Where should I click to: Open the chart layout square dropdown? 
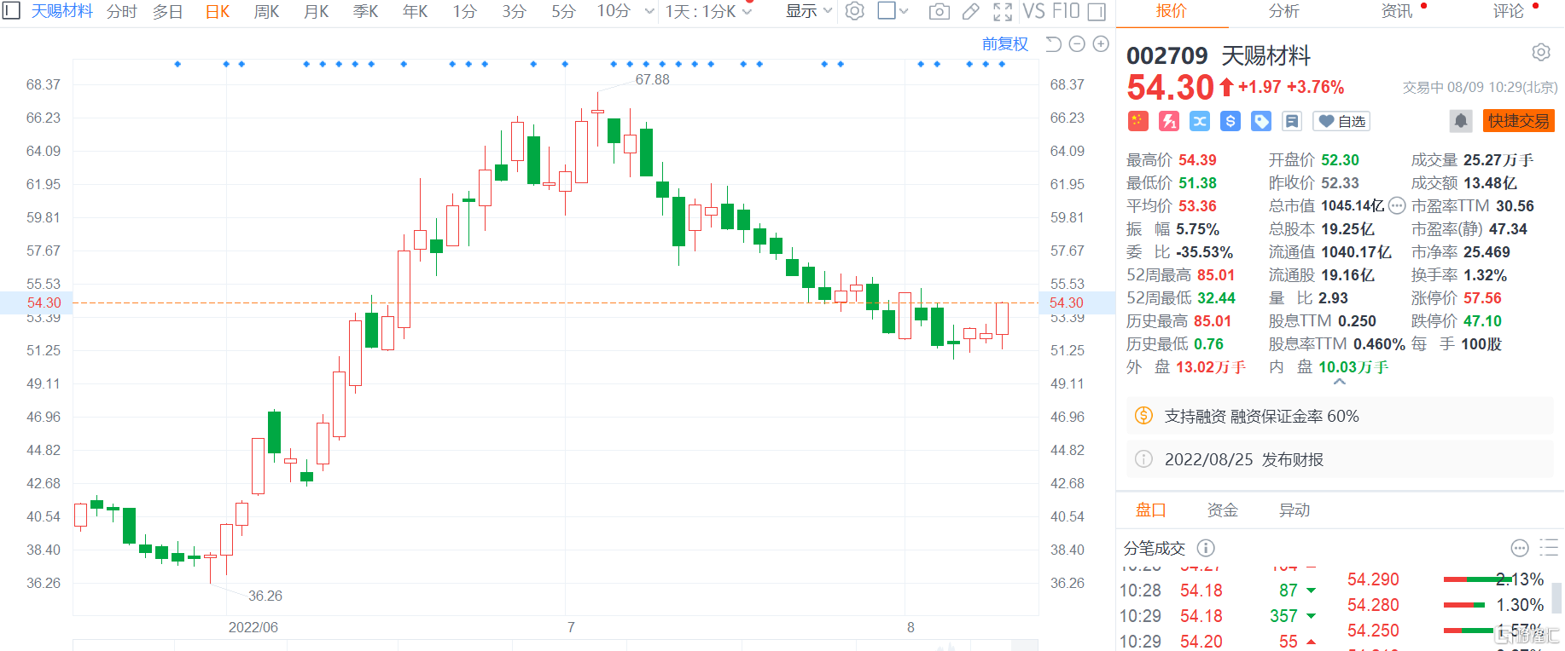(893, 11)
